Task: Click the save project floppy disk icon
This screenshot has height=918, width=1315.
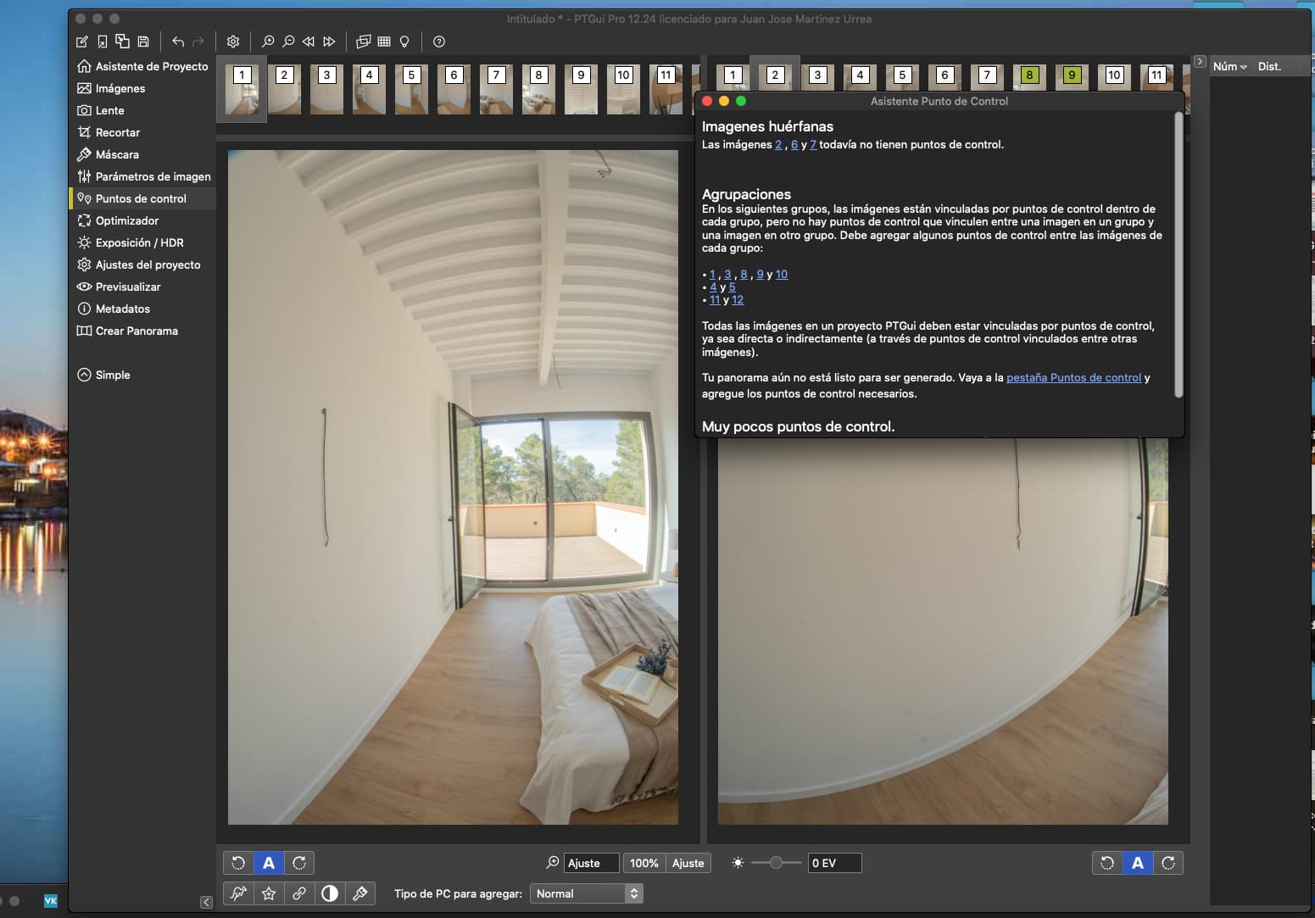Action: click(143, 42)
